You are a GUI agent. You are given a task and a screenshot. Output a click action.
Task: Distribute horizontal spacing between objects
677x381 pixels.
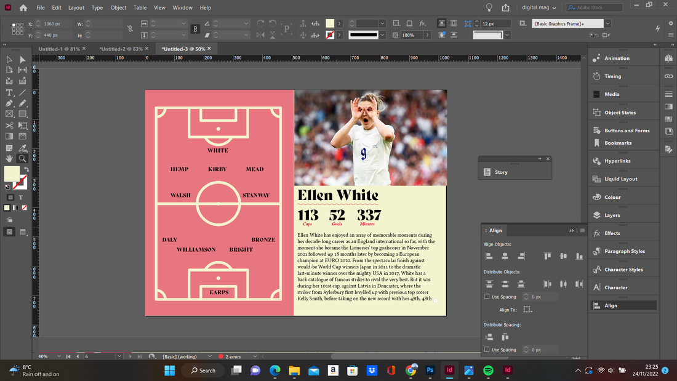(x=505, y=337)
